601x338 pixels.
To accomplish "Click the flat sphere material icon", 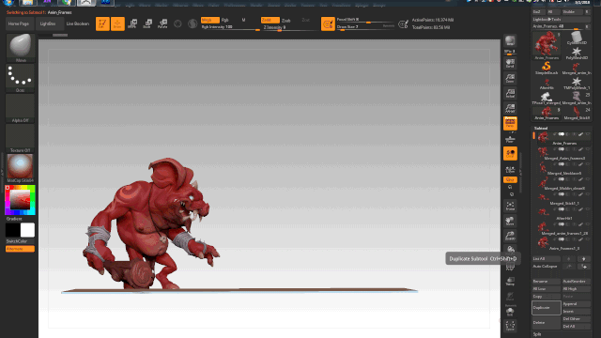I will 177,24.
